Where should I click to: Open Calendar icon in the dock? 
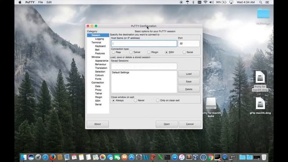(74, 157)
